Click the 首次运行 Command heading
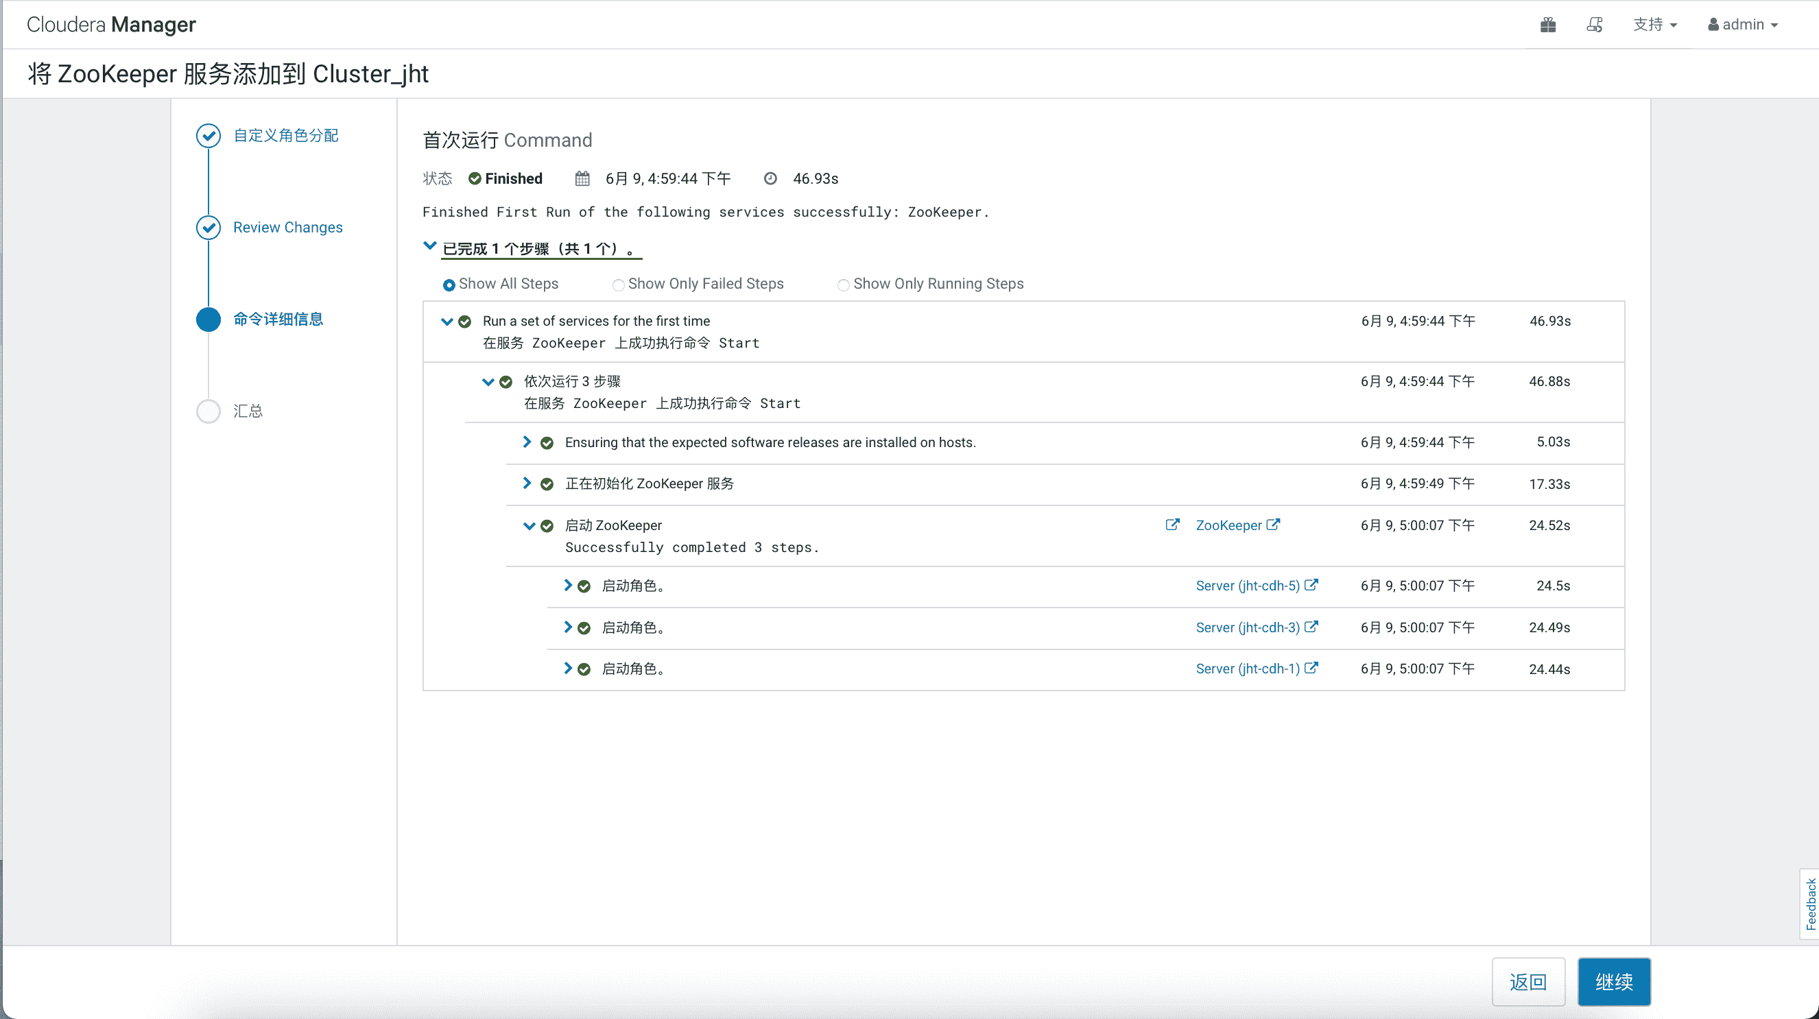 (507, 140)
